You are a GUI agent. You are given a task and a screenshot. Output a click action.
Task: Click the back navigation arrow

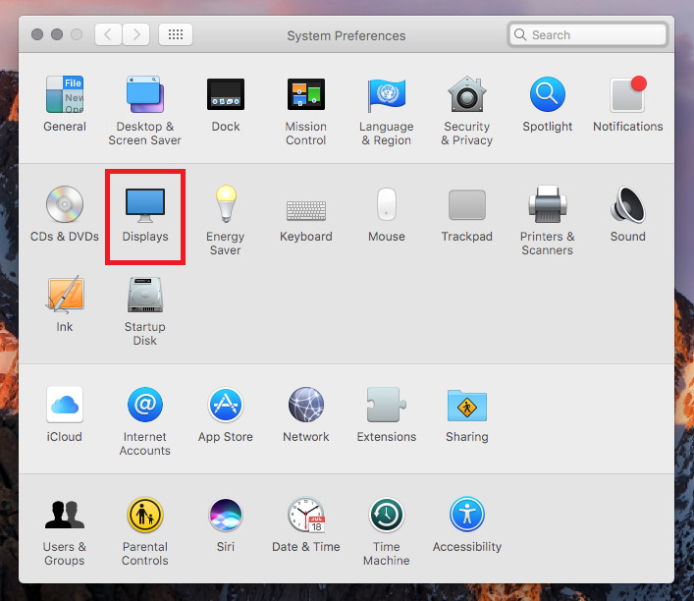click(108, 34)
